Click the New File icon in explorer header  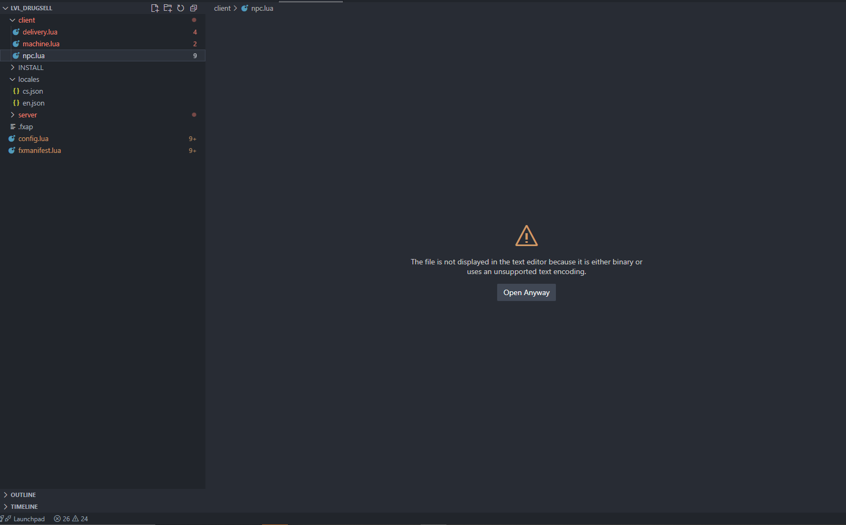pyautogui.click(x=155, y=8)
